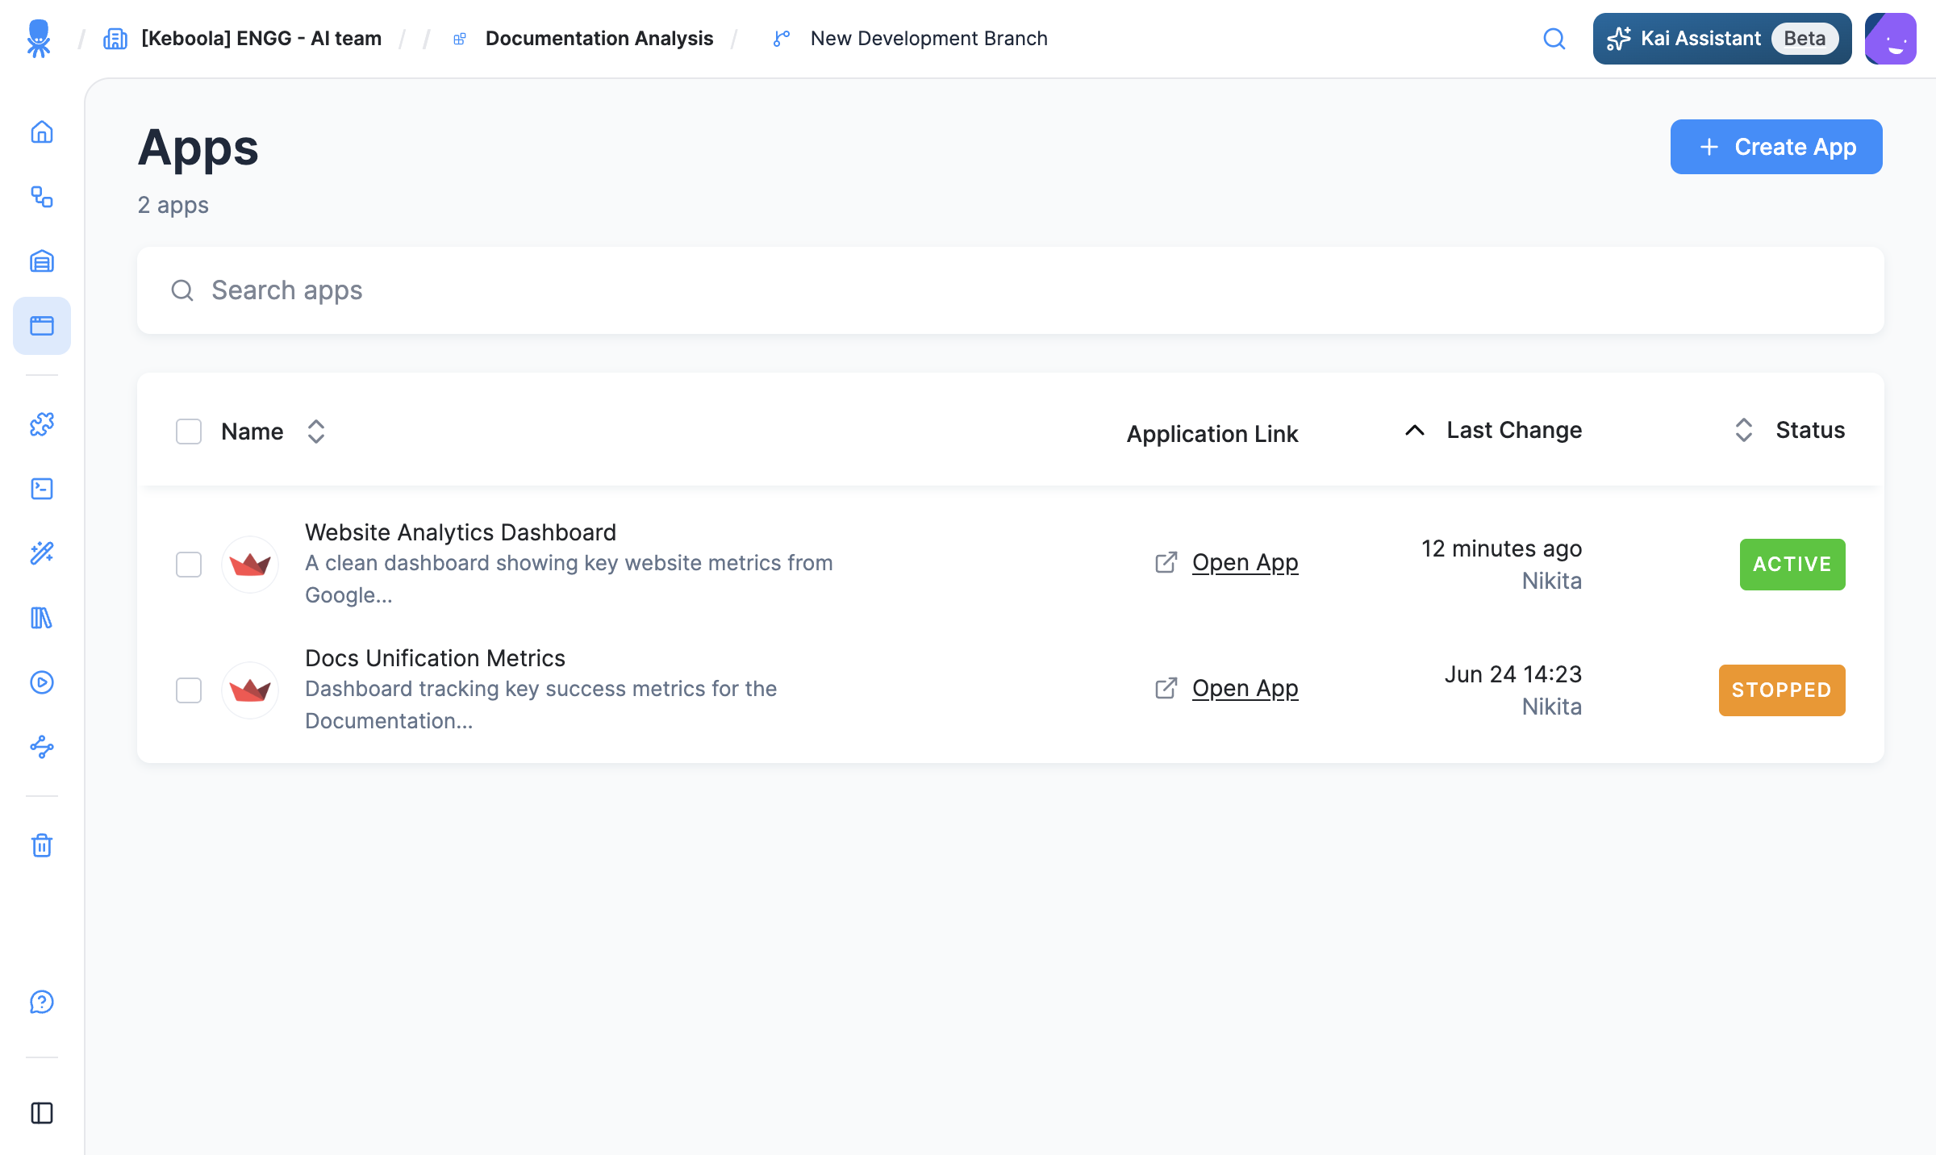Open the books library sidebar icon
This screenshot has height=1155, width=1936.
tap(42, 618)
